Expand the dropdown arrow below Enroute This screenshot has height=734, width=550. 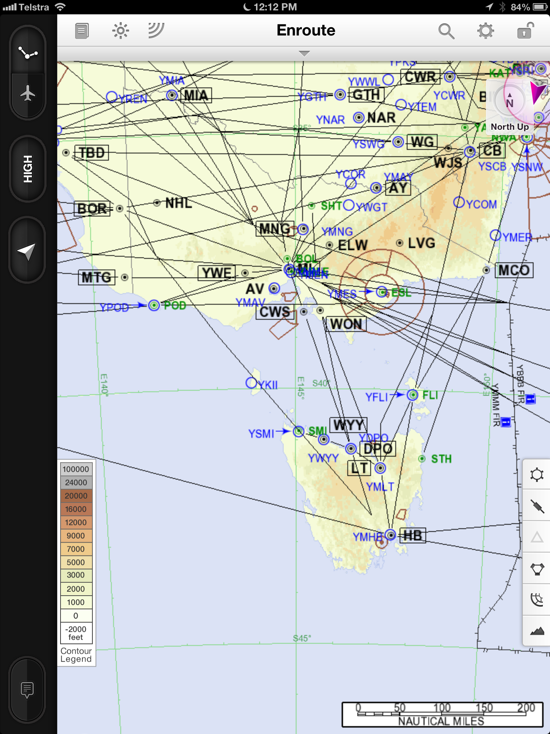pos(304,54)
